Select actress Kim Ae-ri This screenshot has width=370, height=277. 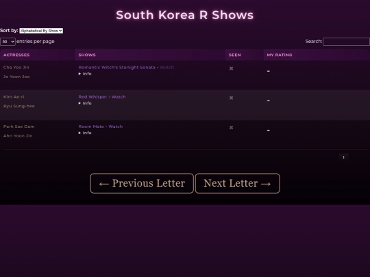click(14, 97)
